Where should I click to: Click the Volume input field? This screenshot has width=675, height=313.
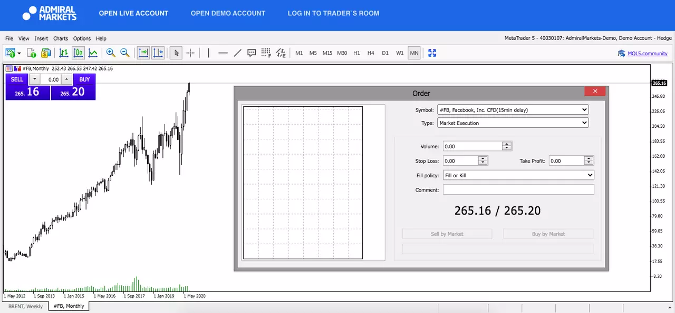pyautogui.click(x=472, y=146)
